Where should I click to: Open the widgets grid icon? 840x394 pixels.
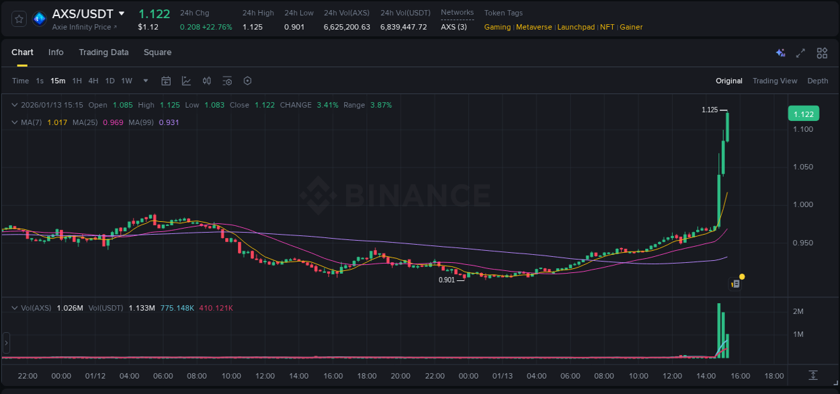(x=821, y=52)
